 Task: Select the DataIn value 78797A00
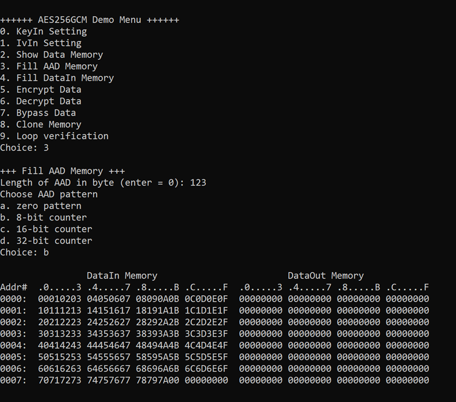[158, 380]
